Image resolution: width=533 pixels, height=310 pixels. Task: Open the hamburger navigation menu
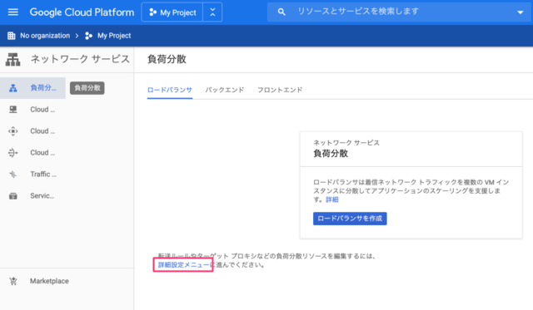point(13,12)
